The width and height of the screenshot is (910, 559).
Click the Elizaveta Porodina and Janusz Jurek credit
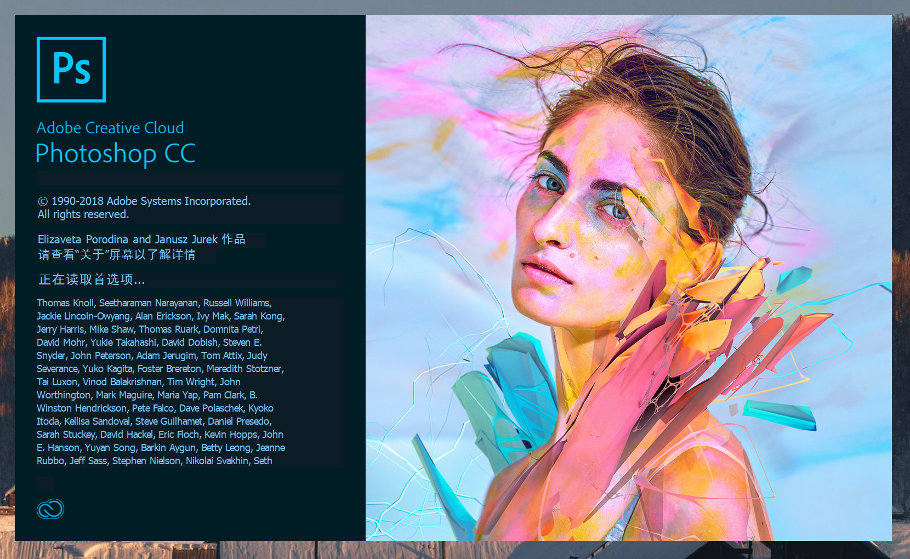(x=141, y=239)
